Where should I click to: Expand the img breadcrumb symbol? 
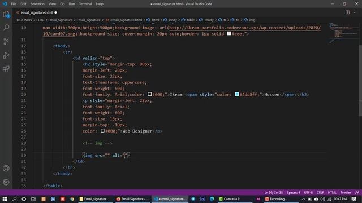[x=252, y=20]
